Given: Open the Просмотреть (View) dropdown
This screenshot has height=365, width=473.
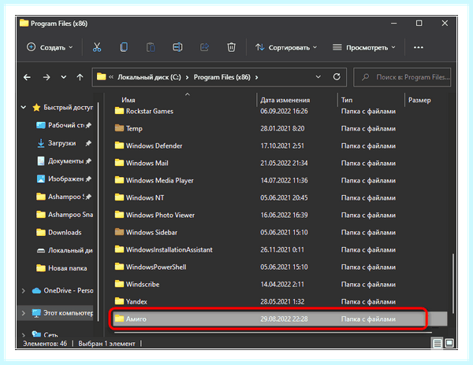Looking at the screenshot, I should [363, 47].
